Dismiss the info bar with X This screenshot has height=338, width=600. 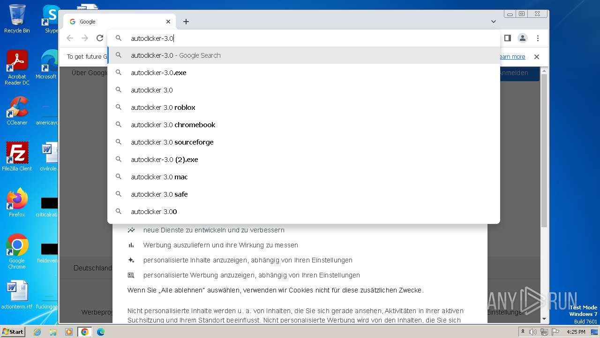pyautogui.click(x=537, y=56)
